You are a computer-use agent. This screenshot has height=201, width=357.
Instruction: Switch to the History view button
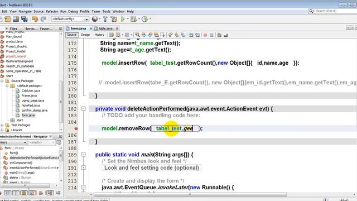[x=99, y=35]
